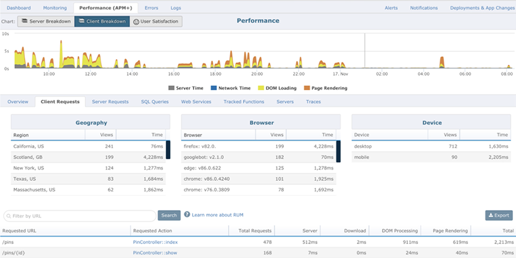The width and height of the screenshot is (516, 258).
Task: Sort by the Download column
Action: pos(345,231)
